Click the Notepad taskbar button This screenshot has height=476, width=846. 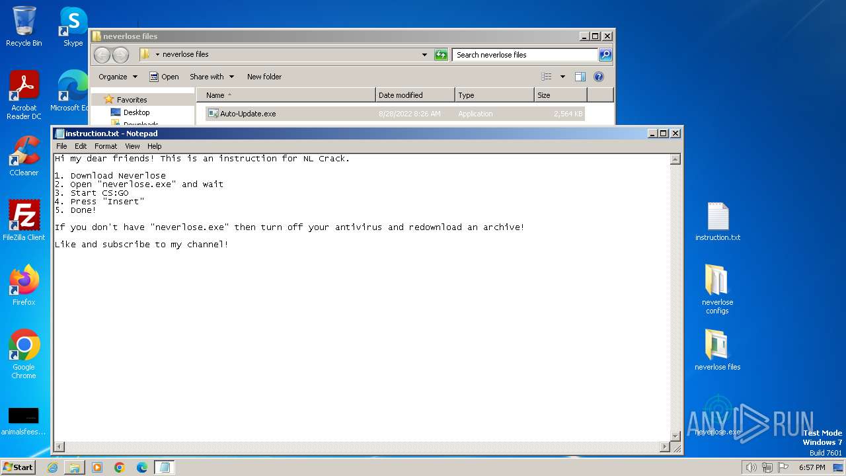tap(165, 467)
